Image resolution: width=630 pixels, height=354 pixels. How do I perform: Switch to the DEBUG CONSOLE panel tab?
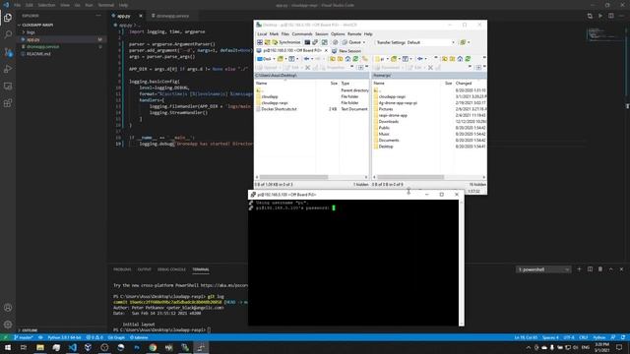point(171,269)
